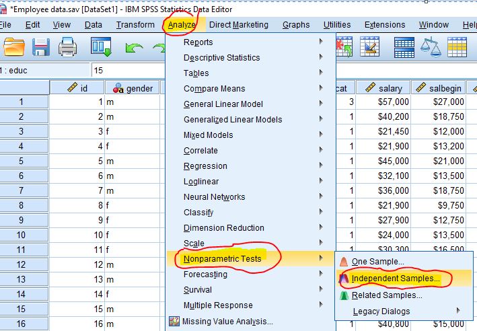This screenshot has height=331, width=477.
Task: Expand the Survival submenu
Action: click(251, 290)
